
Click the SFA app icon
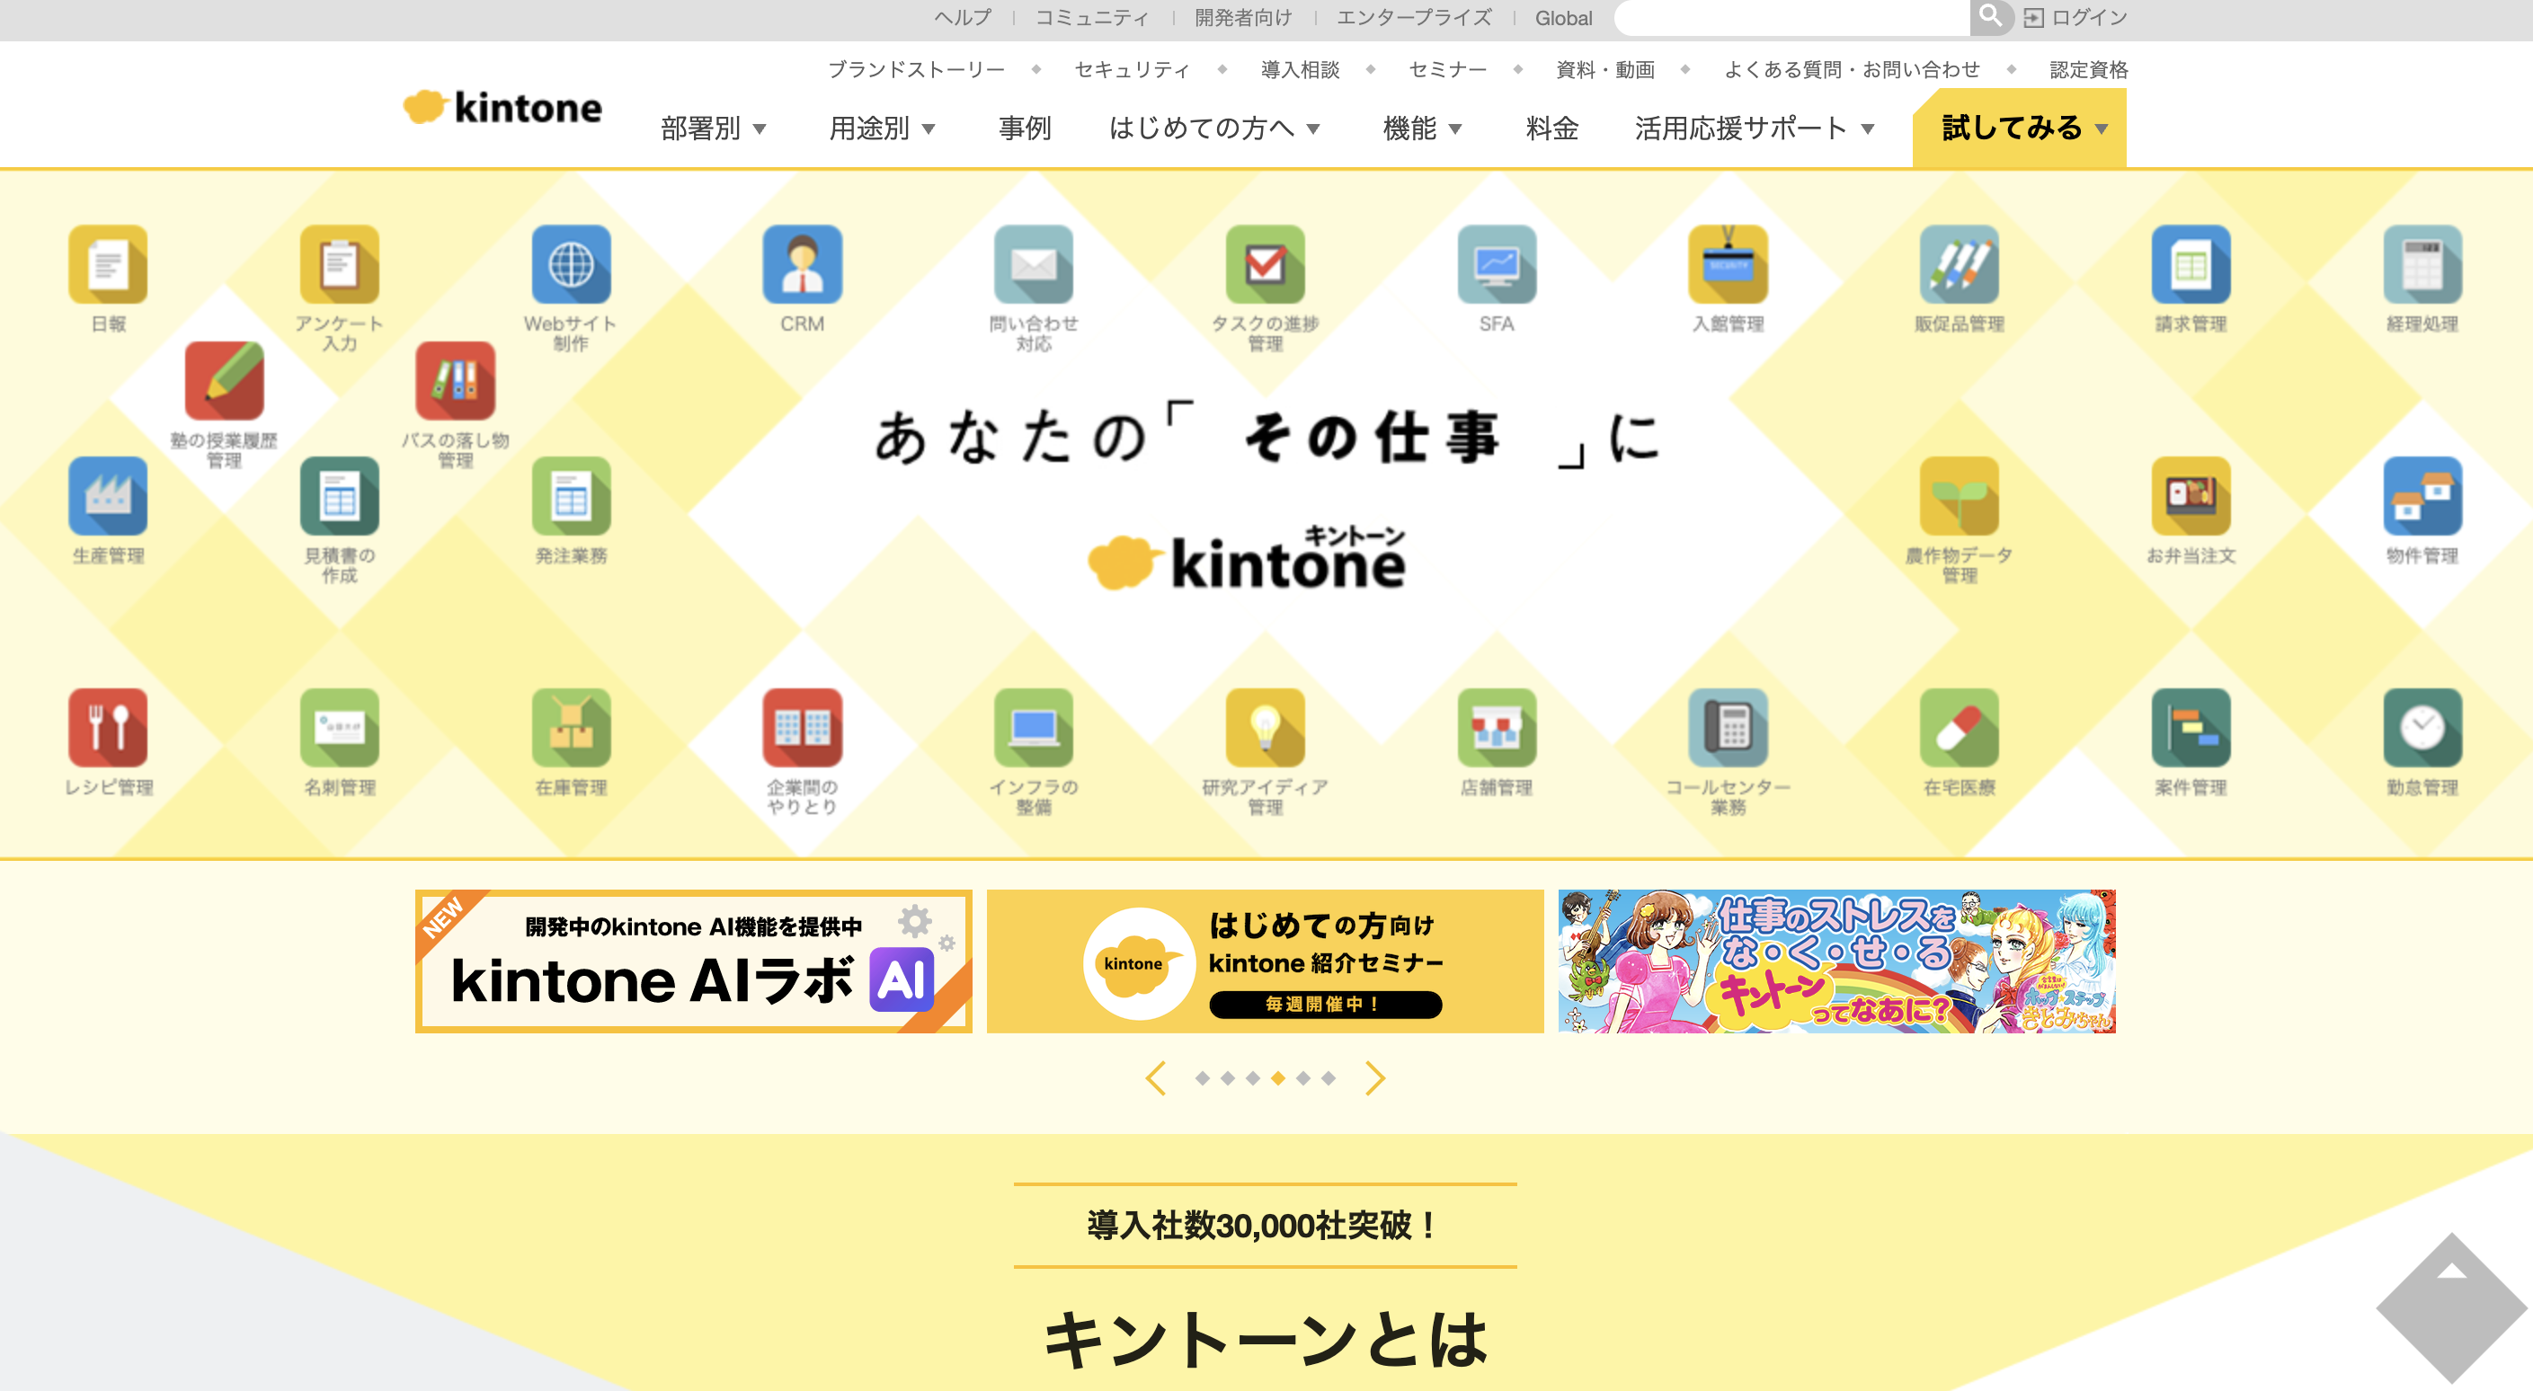click(x=1496, y=265)
